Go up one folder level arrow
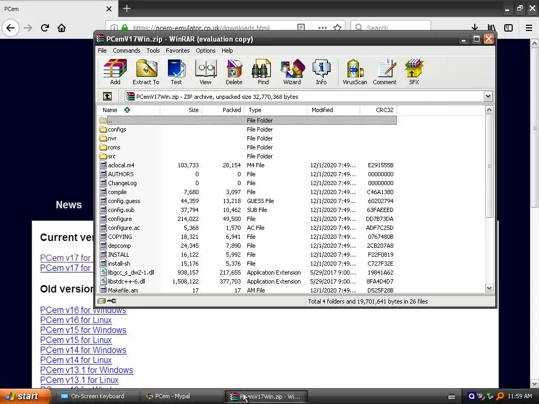539x404 pixels. (107, 97)
